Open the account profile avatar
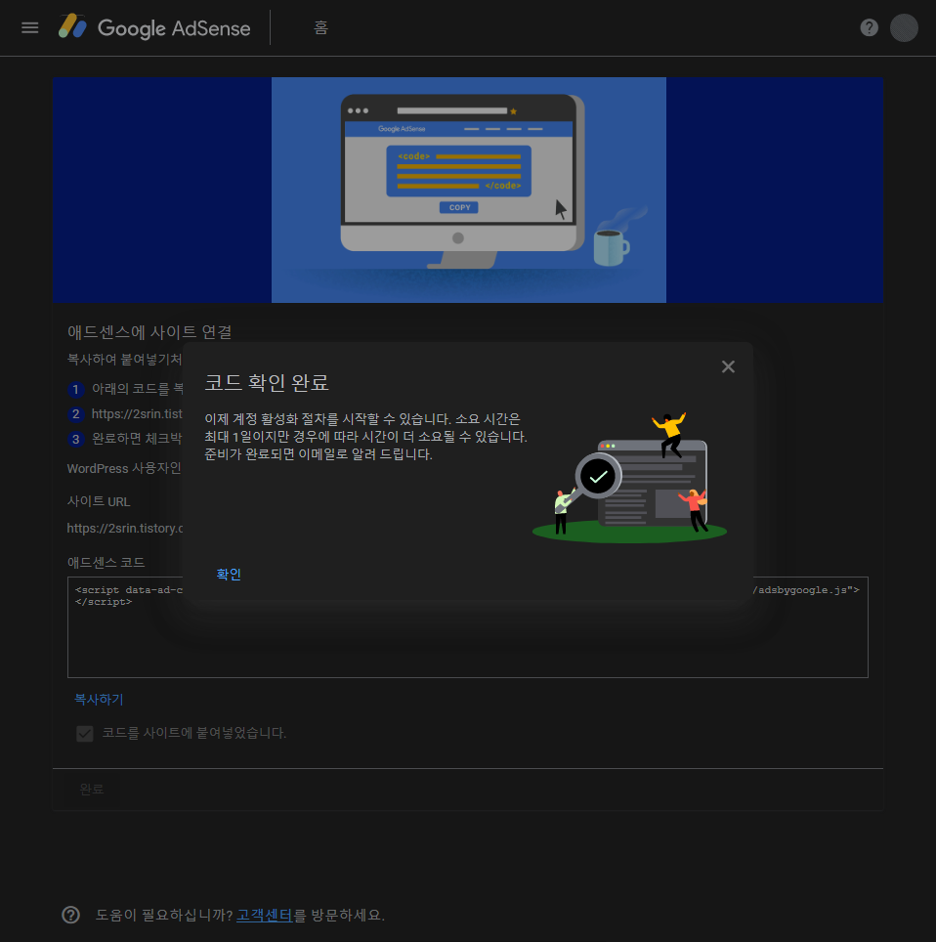Viewport: 936px width, 942px height. [904, 27]
